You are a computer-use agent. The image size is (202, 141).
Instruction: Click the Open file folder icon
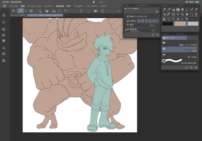[x=47, y=11]
